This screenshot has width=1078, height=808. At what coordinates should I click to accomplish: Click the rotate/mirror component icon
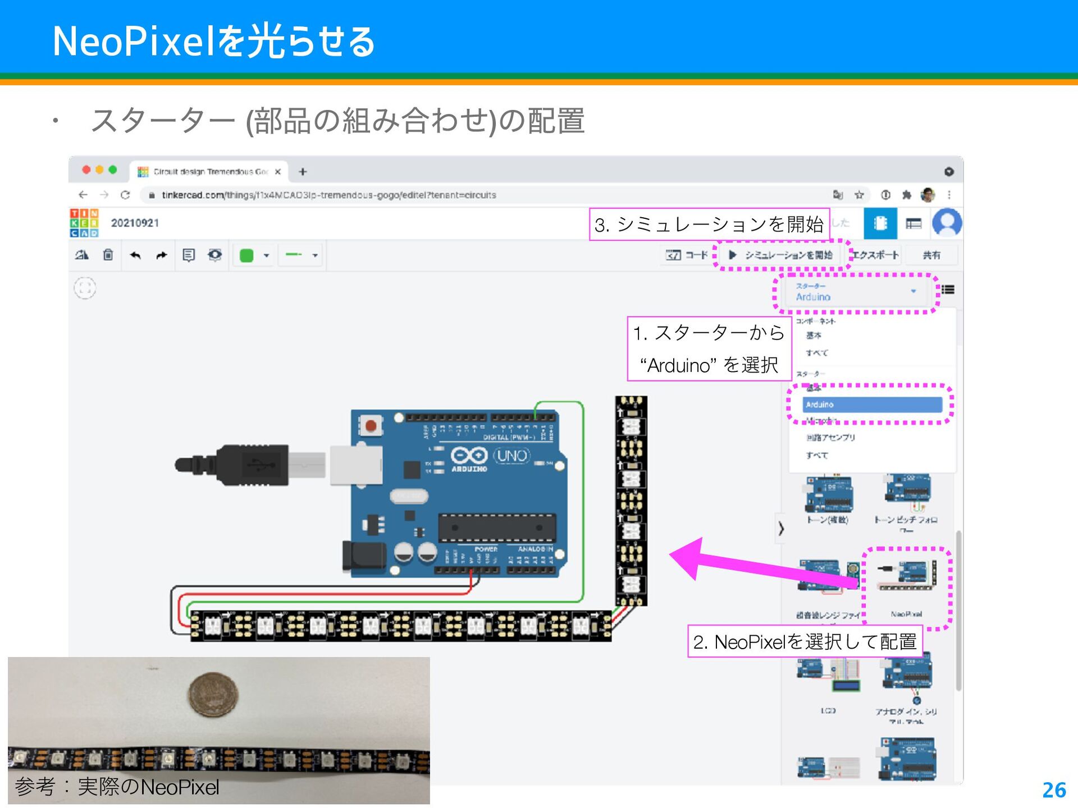click(x=82, y=255)
